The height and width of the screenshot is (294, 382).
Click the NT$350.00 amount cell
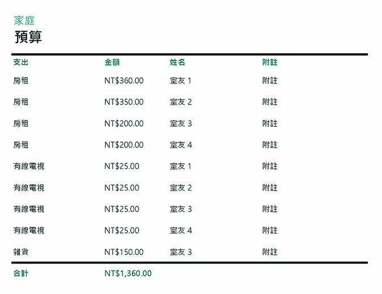(x=124, y=102)
